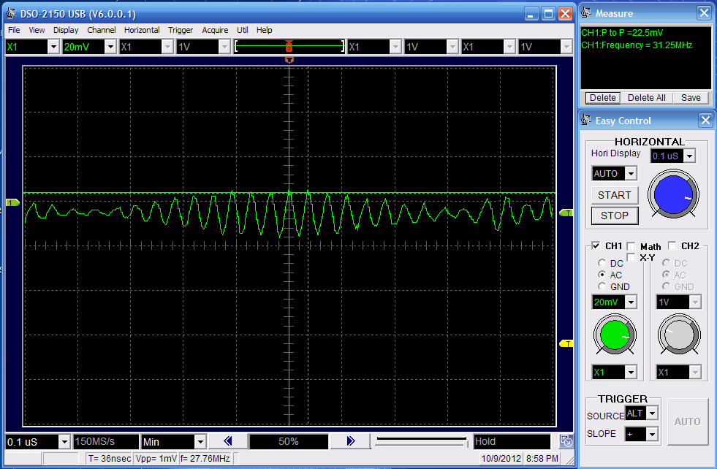
Task: Open the Acquire menu
Action: 215,30
